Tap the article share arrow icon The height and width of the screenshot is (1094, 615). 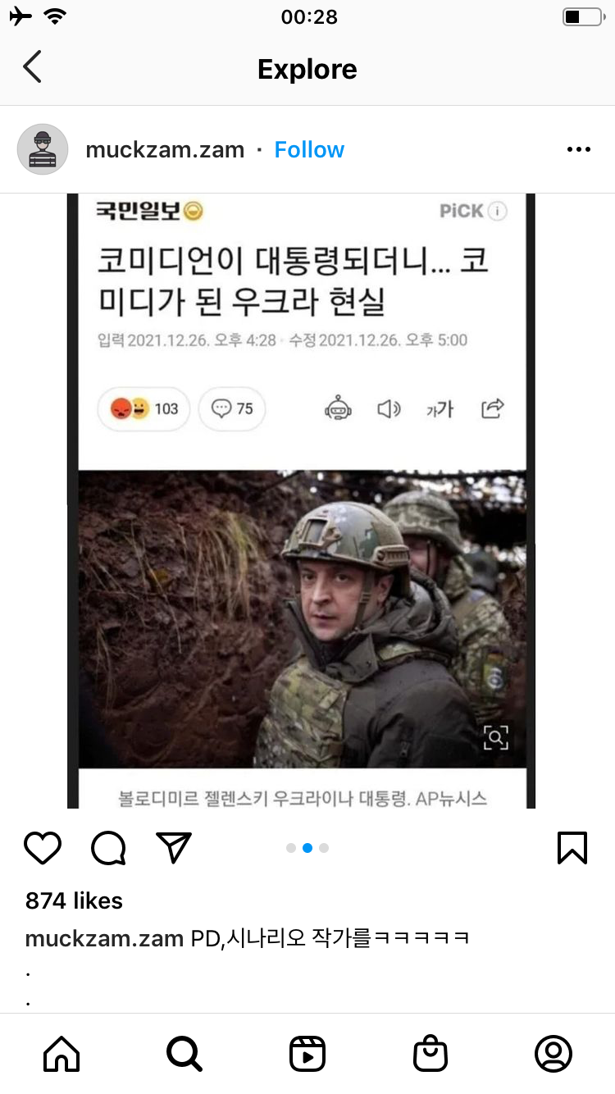tap(492, 408)
